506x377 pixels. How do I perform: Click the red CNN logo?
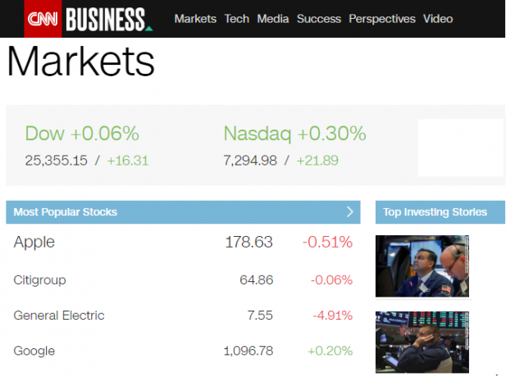(43, 19)
